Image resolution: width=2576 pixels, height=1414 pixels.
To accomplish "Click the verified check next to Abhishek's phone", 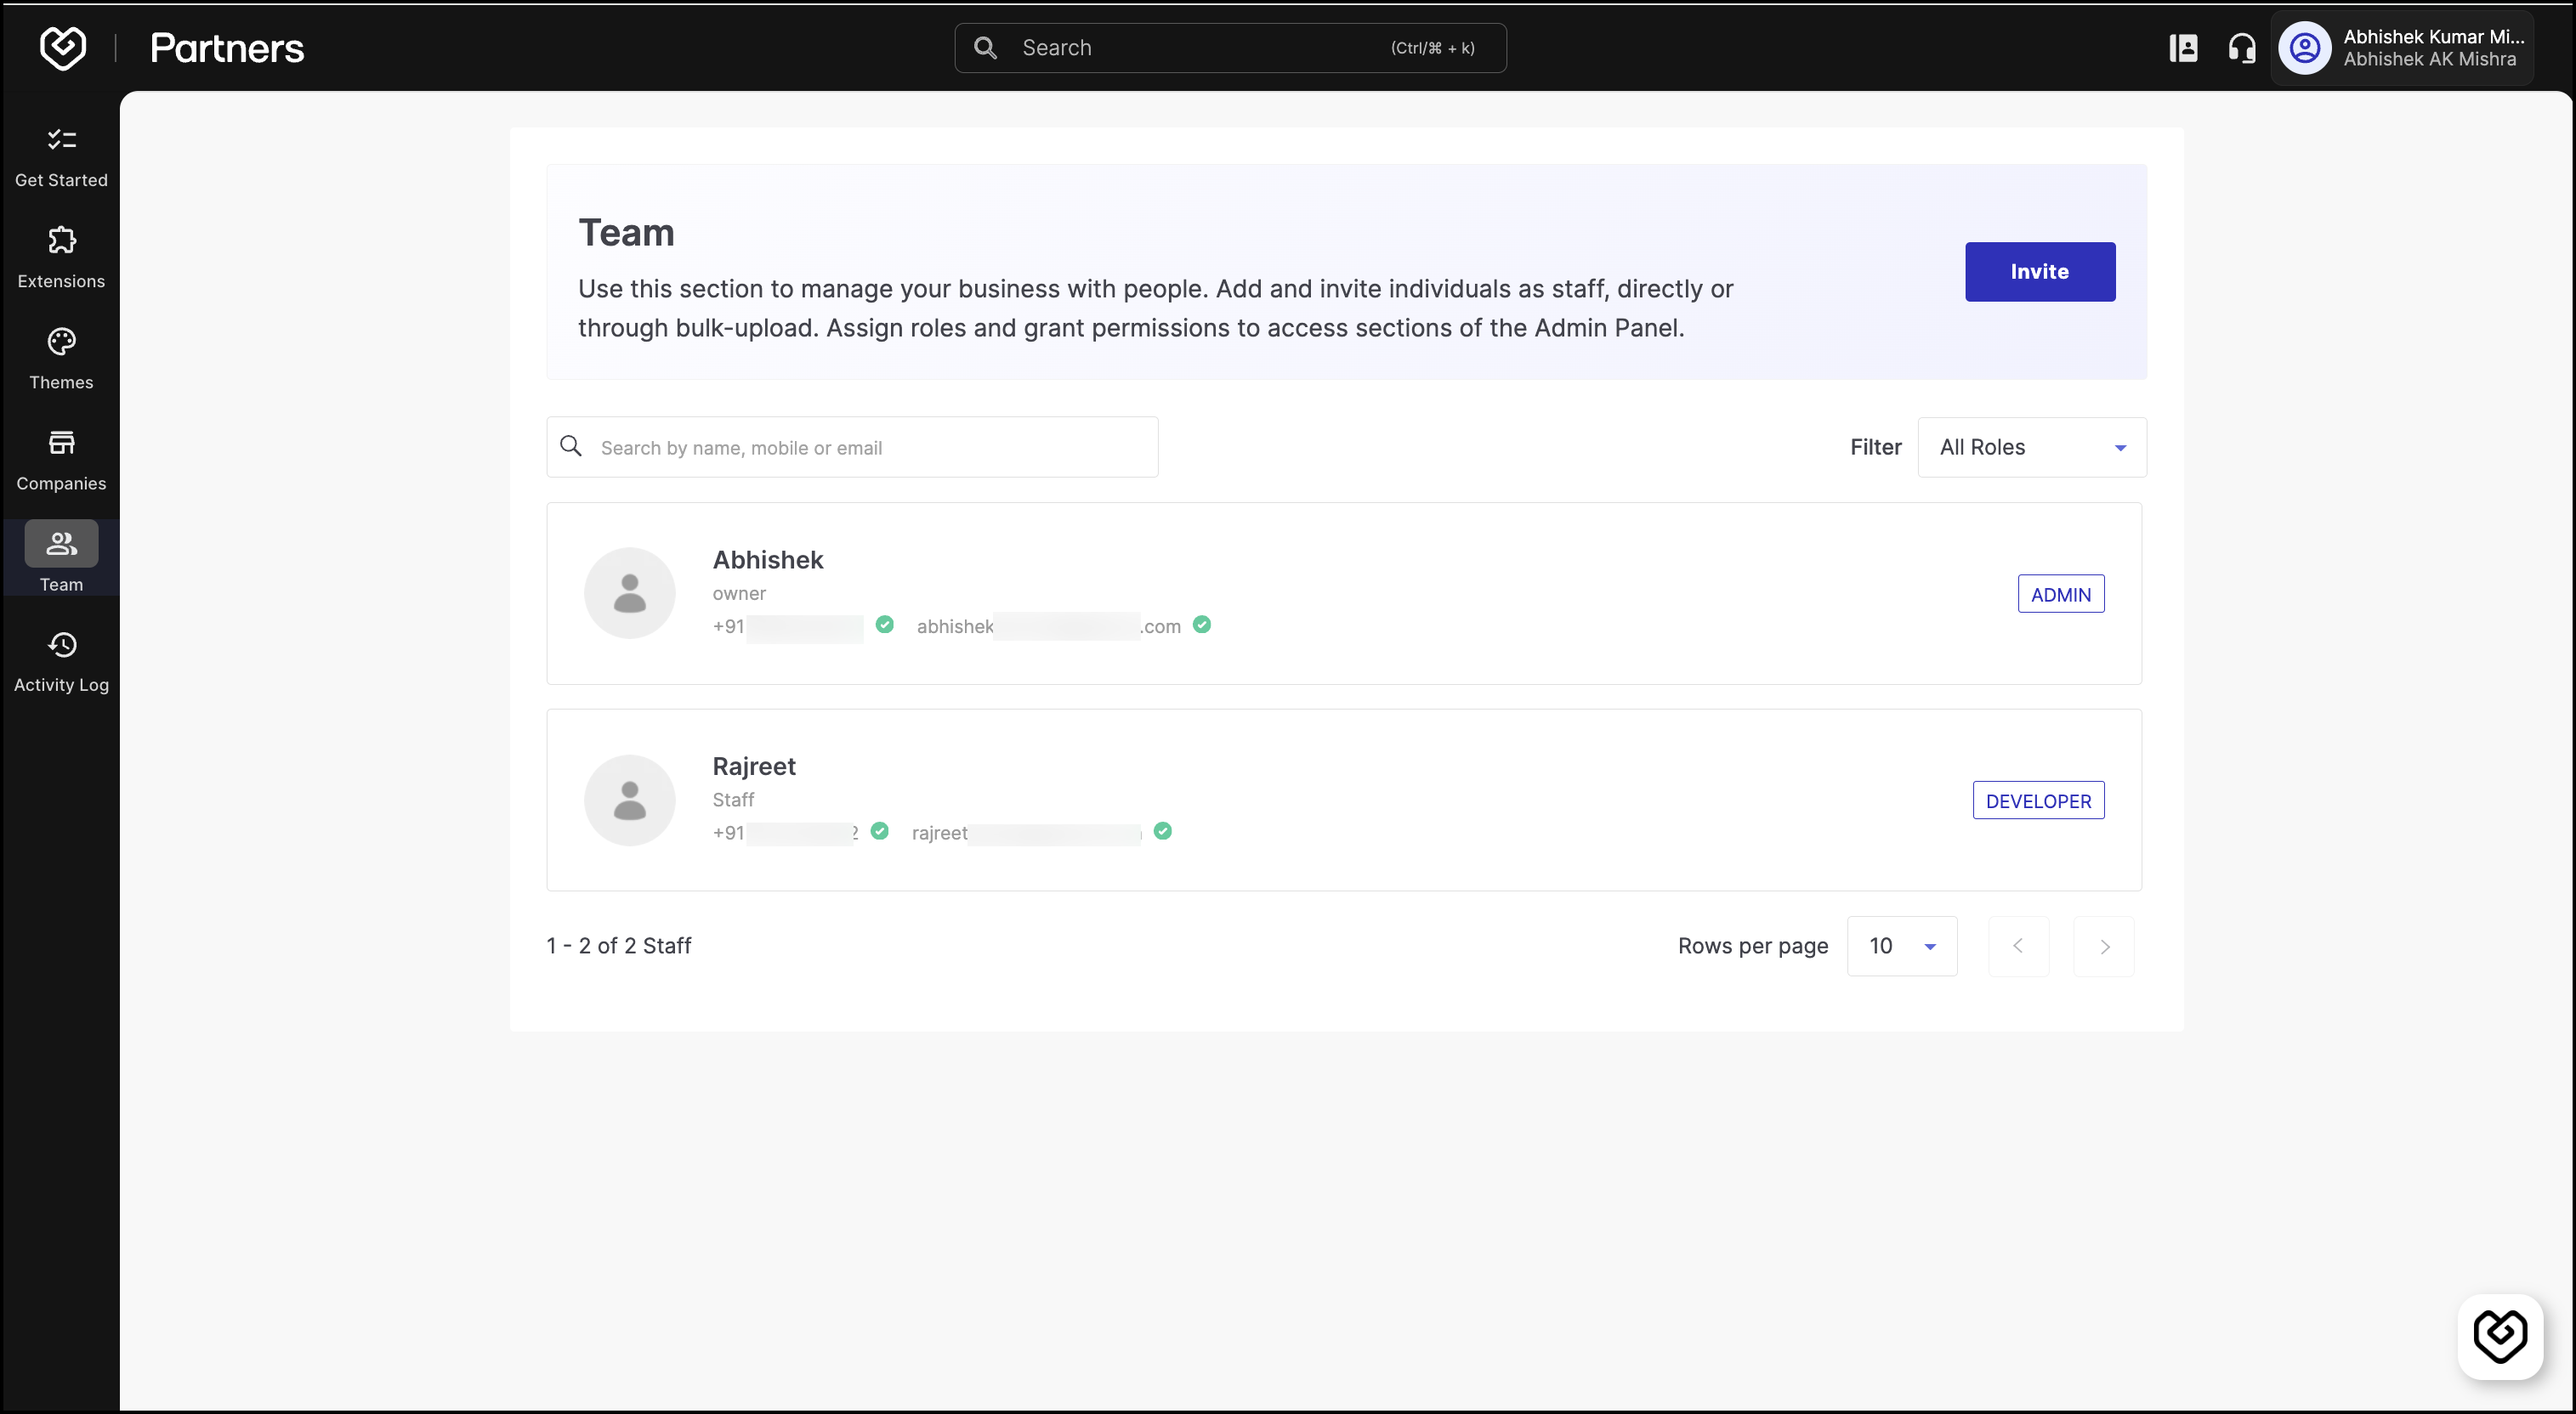I will tap(885, 625).
